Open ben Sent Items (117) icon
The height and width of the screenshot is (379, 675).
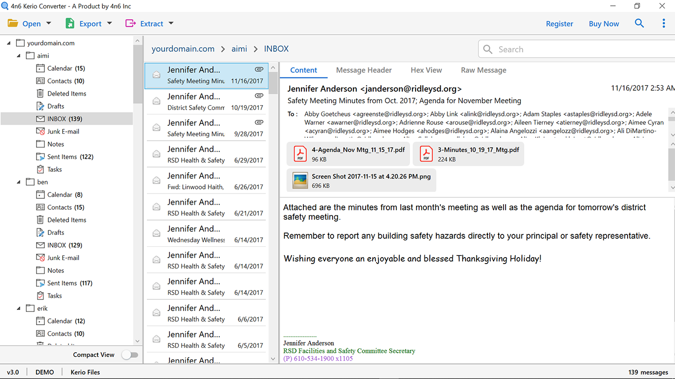(41, 283)
